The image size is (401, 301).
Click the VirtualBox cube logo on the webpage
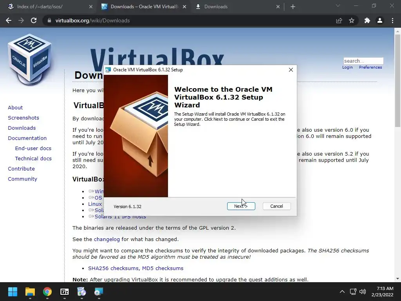click(x=30, y=60)
